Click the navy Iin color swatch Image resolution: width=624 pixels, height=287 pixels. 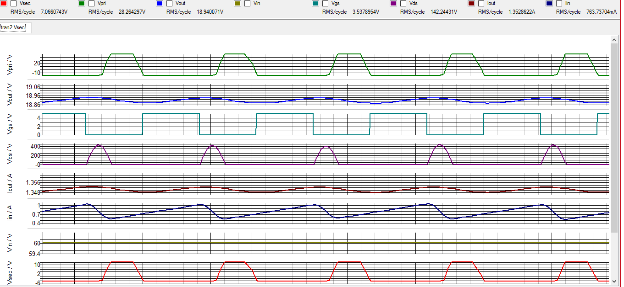(549, 3)
